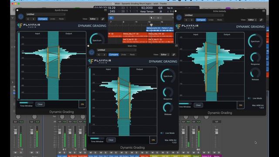
Task: Click link icon in Main Voc plugin header
Action: pyautogui.click(x=174, y=55)
